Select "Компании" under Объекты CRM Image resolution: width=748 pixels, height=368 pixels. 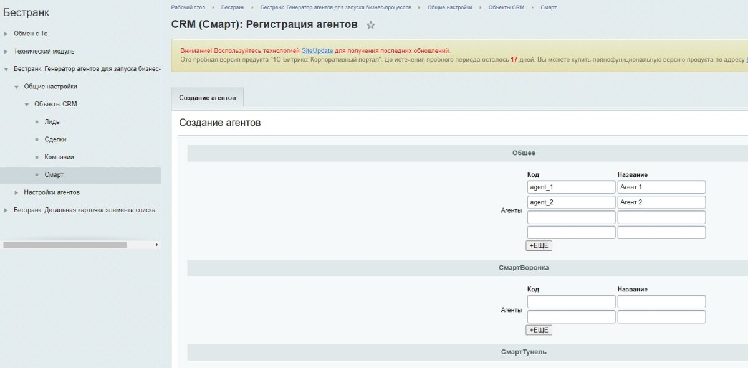58,156
